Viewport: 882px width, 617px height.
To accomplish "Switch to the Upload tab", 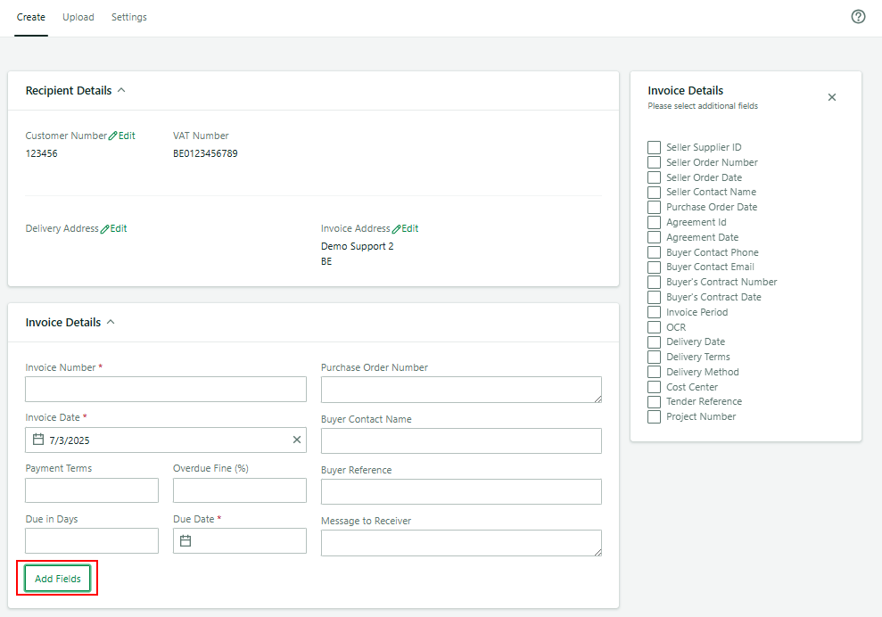I will pos(78,16).
